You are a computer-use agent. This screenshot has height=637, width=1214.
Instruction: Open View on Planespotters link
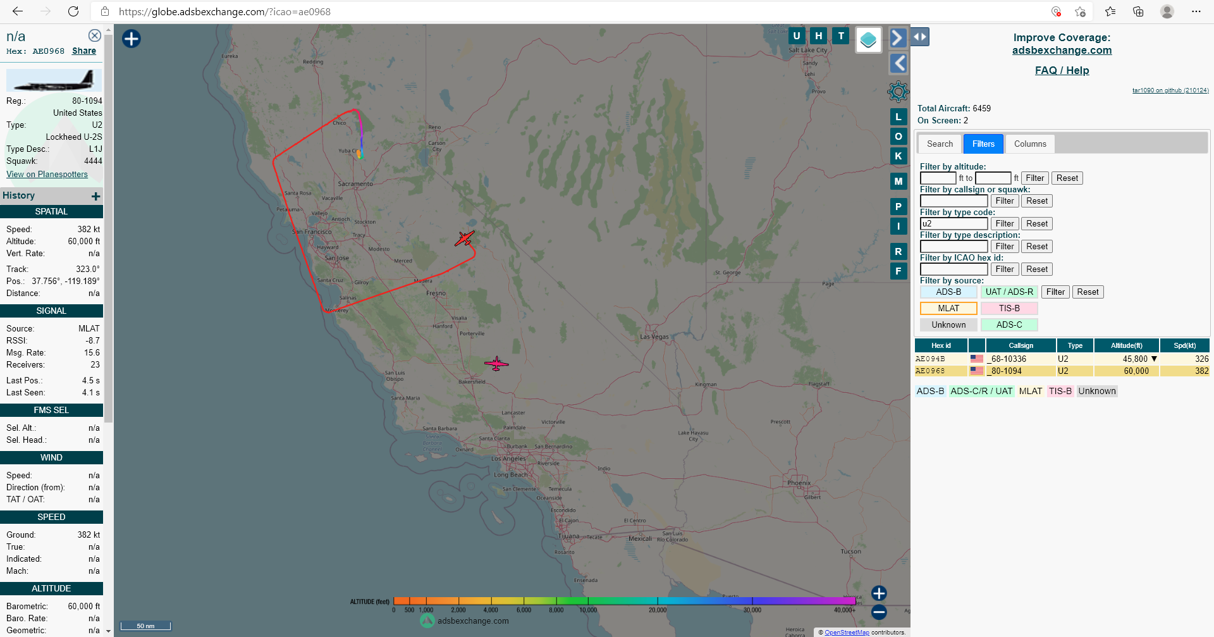click(x=47, y=174)
